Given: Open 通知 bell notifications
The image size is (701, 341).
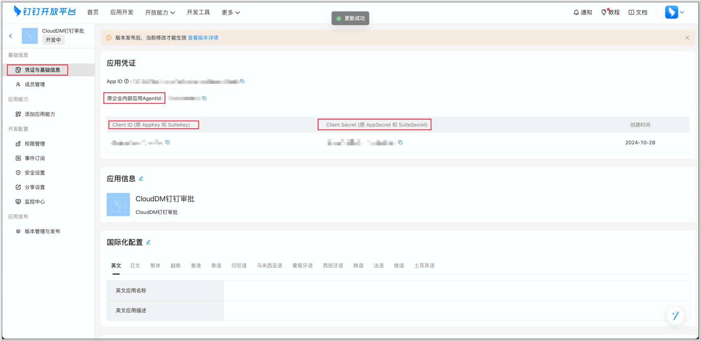Looking at the screenshot, I should pyautogui.click(x=583, y=12).
